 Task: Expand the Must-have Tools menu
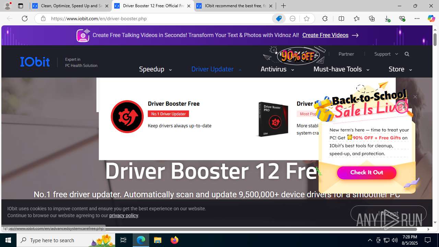pos(341,69)
